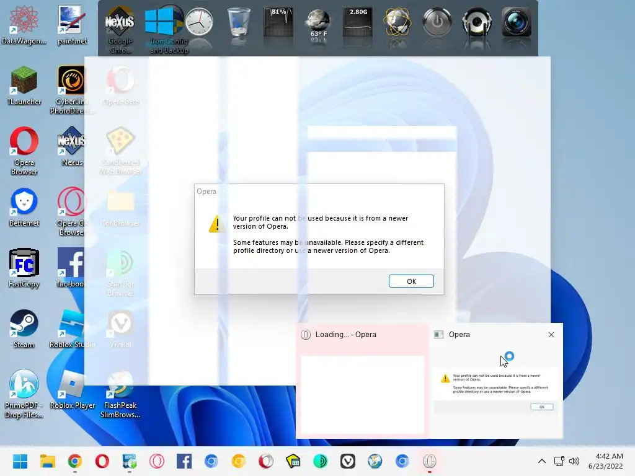Click the Nexus logo in the top dock
Screen dimensions: 635x476
tap(120, 21)
